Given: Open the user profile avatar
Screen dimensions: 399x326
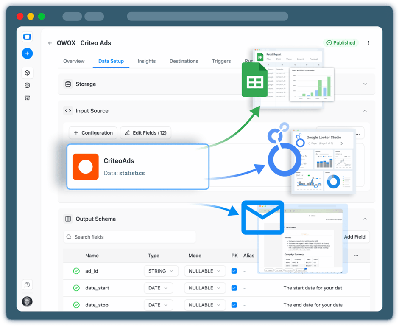Looking at the screenshot, I should 27,301.
